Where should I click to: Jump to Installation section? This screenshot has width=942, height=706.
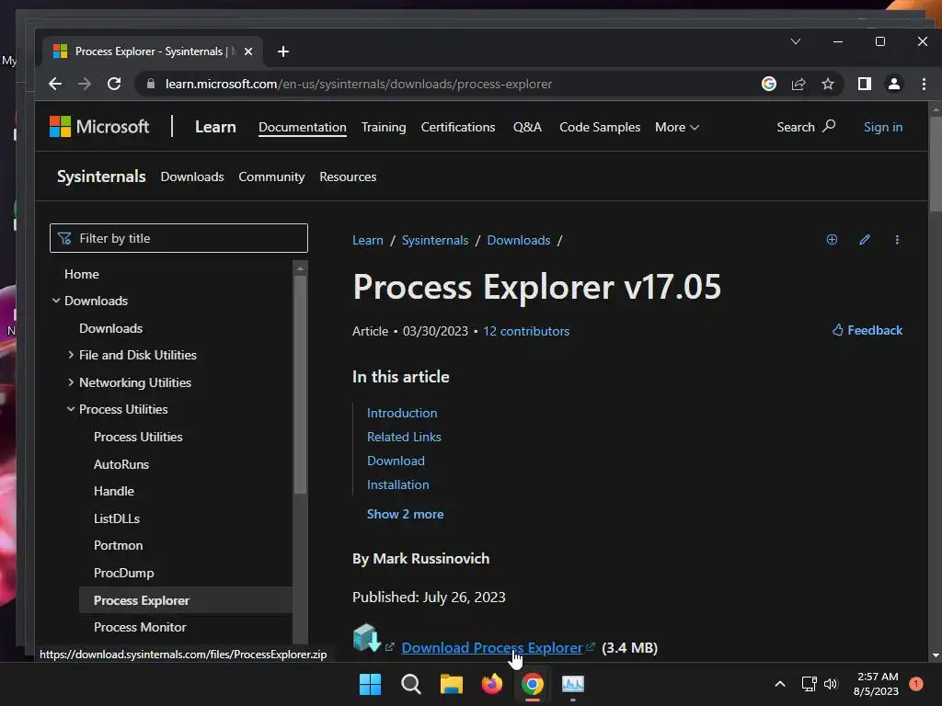point(397,484)
